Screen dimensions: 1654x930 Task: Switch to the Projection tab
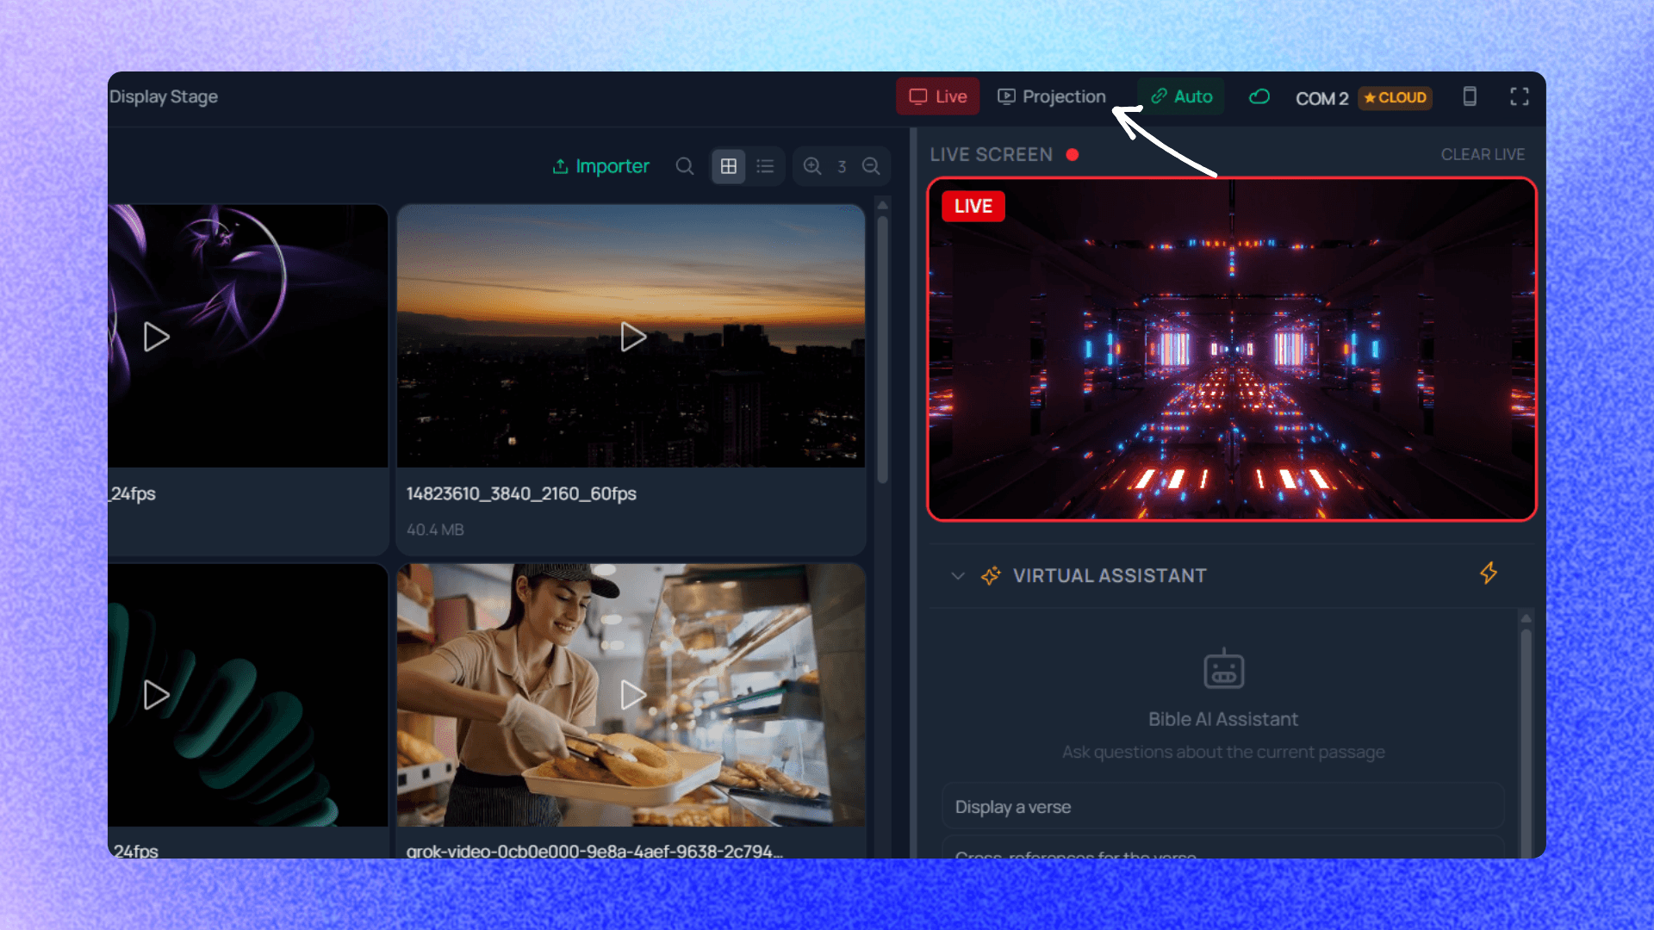[x=1052, y=96]
